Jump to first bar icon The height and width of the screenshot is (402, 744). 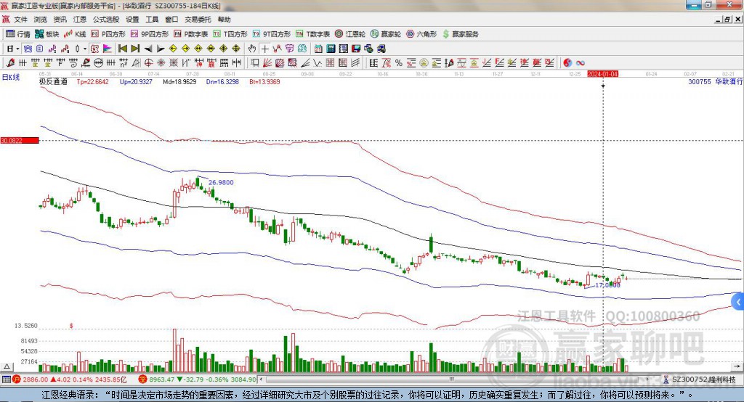pyautogui.click(x=122, y=49)
